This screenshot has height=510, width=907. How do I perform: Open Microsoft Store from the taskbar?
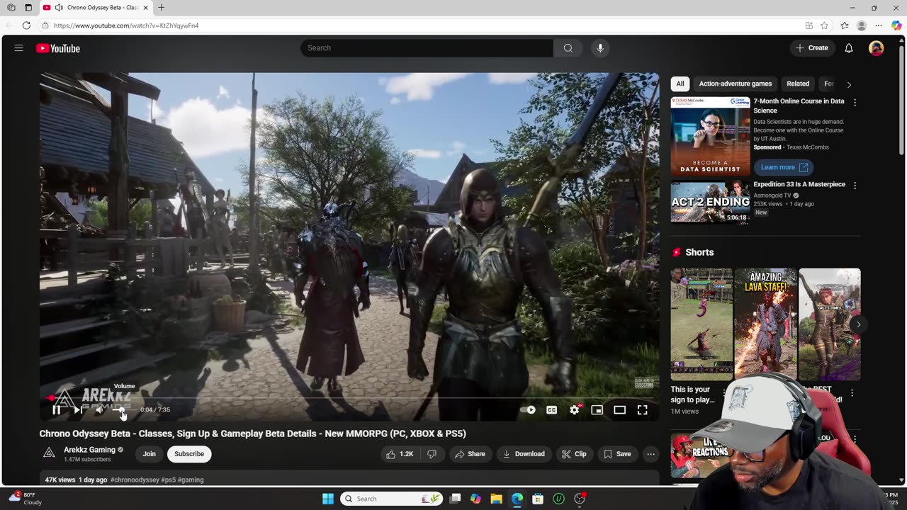[x=538, y=499]
